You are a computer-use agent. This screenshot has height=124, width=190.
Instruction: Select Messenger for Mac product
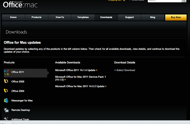click(x=22, y=101)
